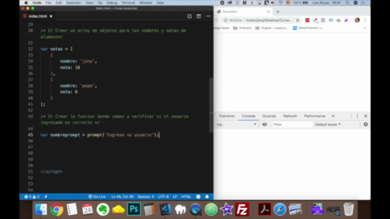Switch to the Network tab in DevTools
This screenshot has width=390, height=219.
click(290, 116)
